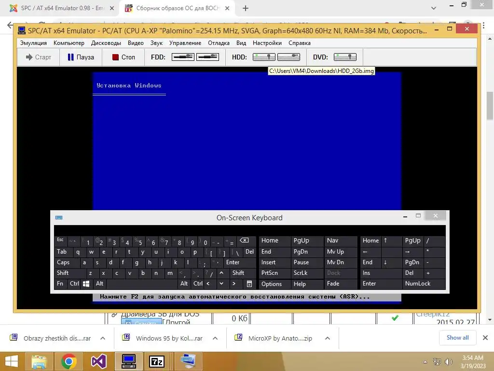
Task: Click the main Enter key on keyboard
Action: (x=239, y=262)
